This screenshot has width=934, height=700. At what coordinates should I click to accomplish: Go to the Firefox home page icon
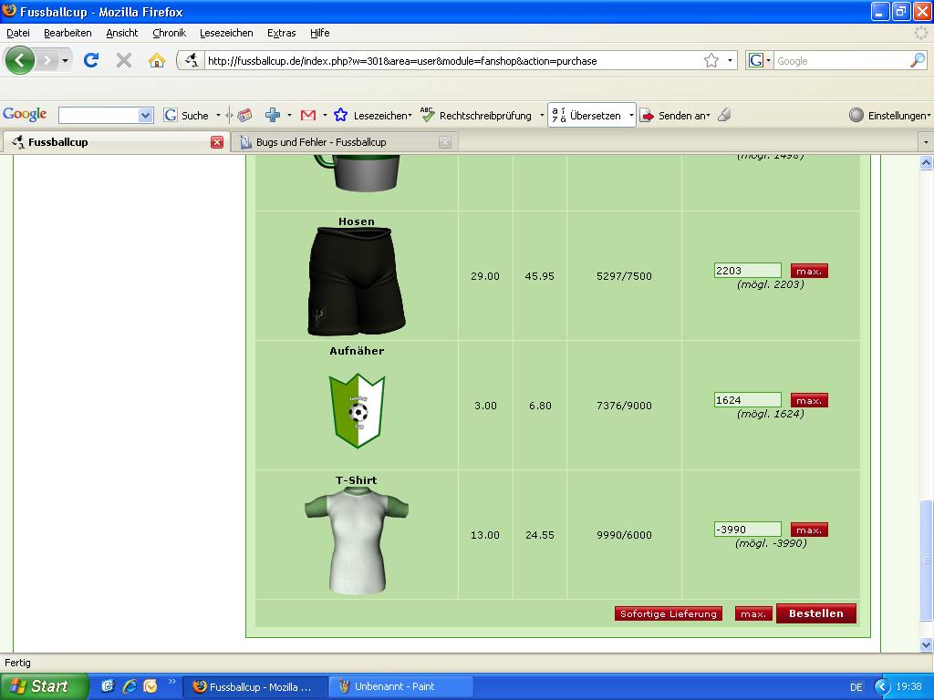click(157, 60)
